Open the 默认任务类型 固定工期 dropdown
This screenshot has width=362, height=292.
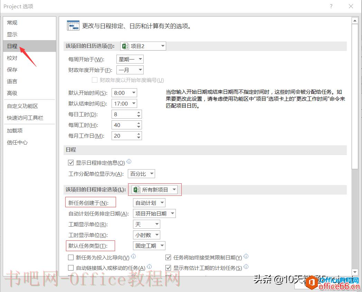click(149, 246)
